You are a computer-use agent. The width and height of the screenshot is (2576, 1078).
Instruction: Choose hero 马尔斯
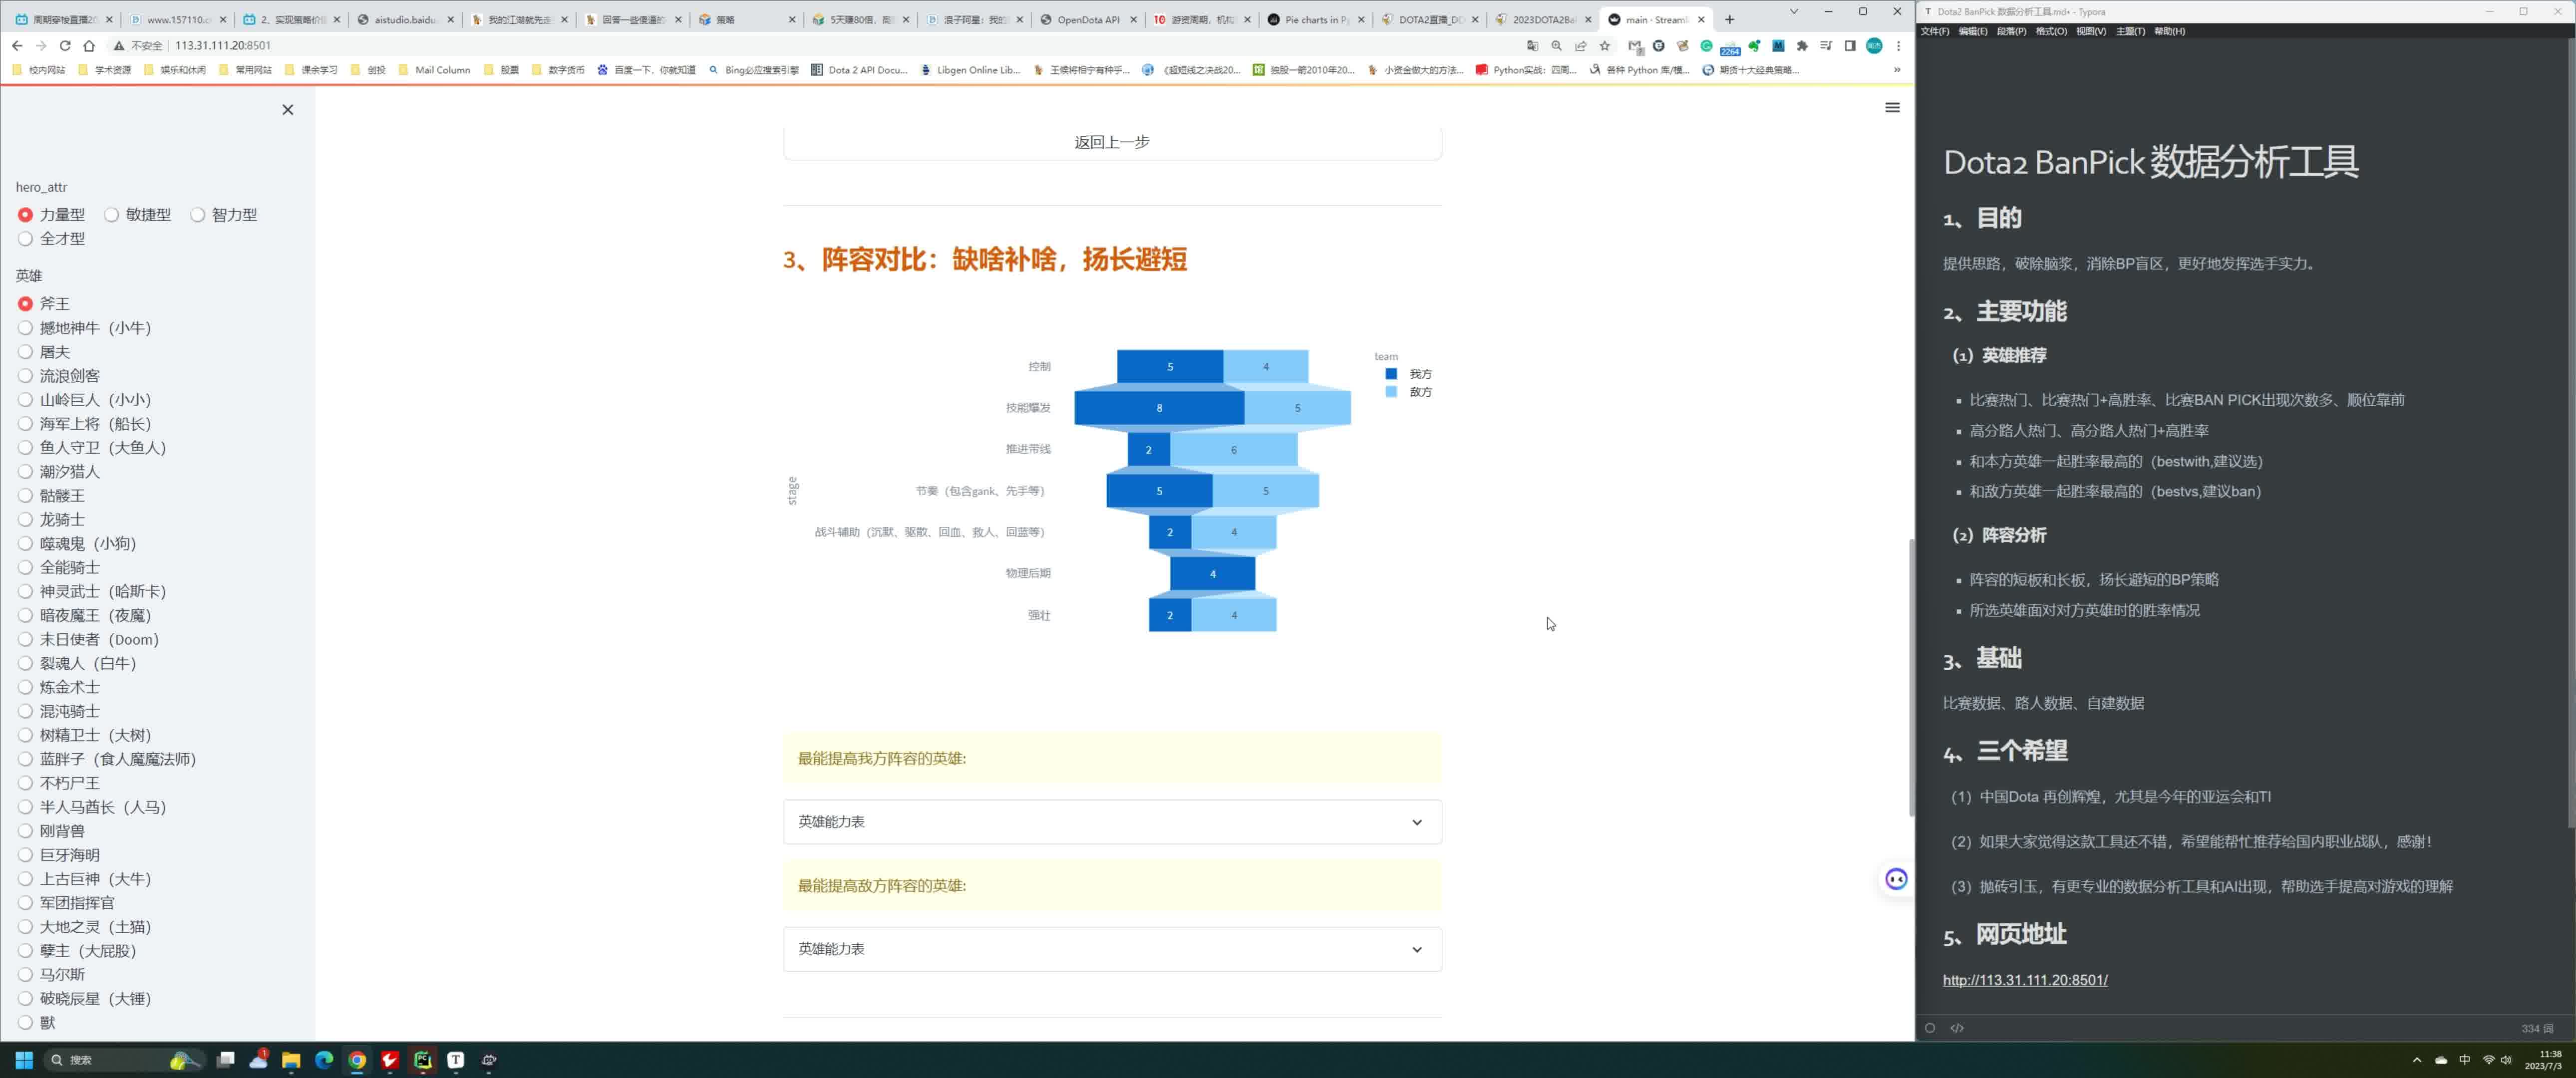[x=52, y=975]
